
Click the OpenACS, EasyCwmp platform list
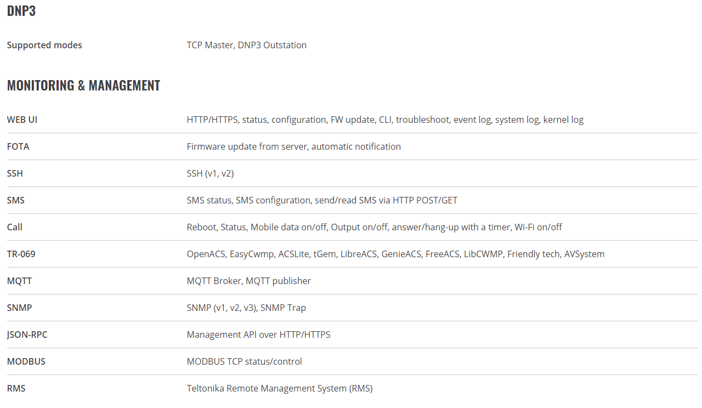(395, 254)
